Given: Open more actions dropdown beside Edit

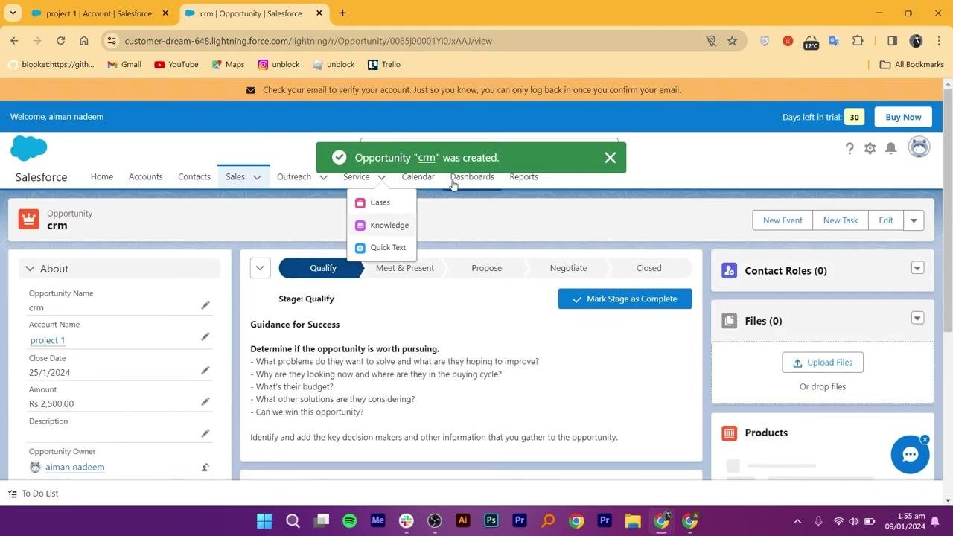Looking at the screenshot, I should 914,220.
